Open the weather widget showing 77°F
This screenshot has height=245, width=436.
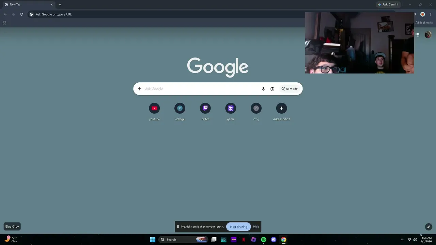[x=11, y=240]
